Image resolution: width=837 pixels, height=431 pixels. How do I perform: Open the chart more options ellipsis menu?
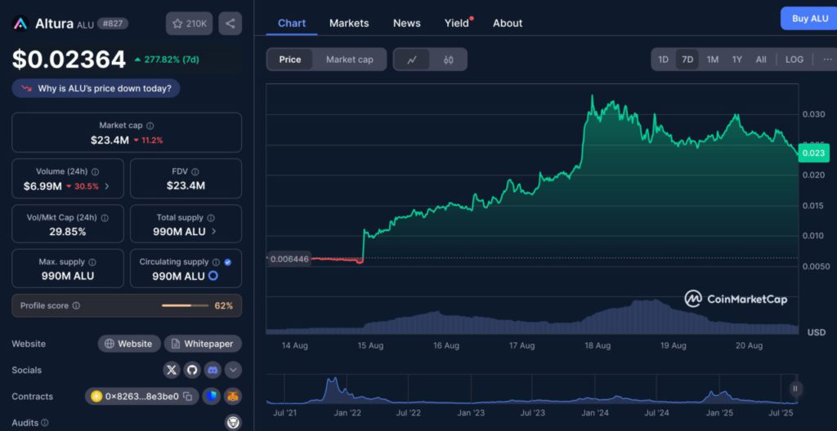tap(827, 60)
